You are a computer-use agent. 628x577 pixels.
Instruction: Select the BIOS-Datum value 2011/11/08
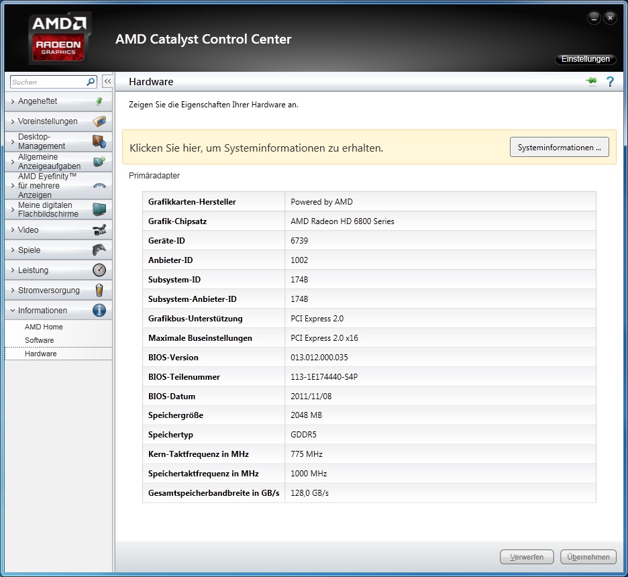click(x=311, y=396)
